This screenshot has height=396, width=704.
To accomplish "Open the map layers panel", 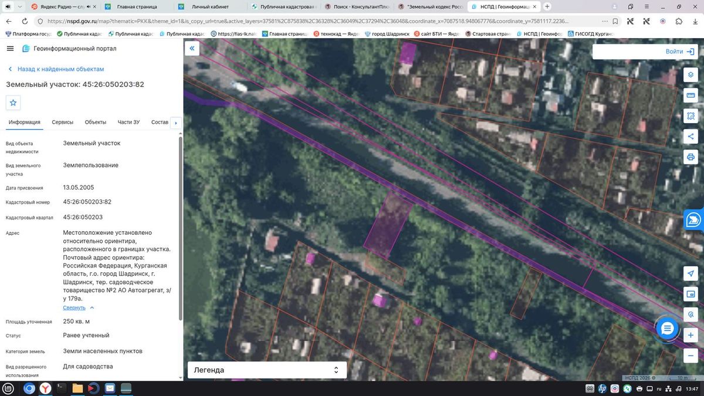I will [691, 75].
